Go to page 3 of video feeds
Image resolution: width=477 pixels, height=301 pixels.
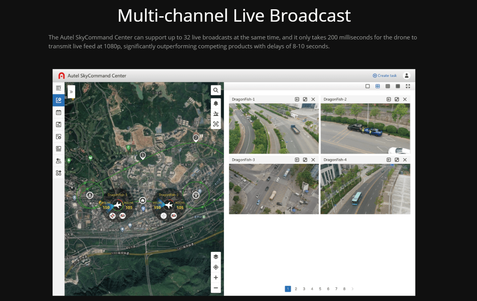(x=304, y=289)
